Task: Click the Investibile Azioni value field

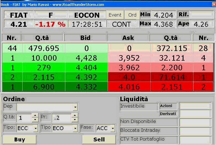Action: [195, 106]
